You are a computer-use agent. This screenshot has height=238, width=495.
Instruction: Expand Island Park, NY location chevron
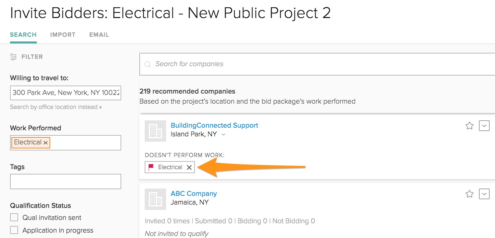tap(224, 134)
